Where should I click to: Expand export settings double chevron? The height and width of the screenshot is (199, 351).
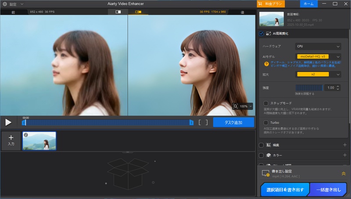click(344, 174)
